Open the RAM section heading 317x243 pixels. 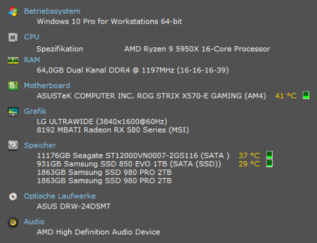pyautogui.click(x=32, y=60)
